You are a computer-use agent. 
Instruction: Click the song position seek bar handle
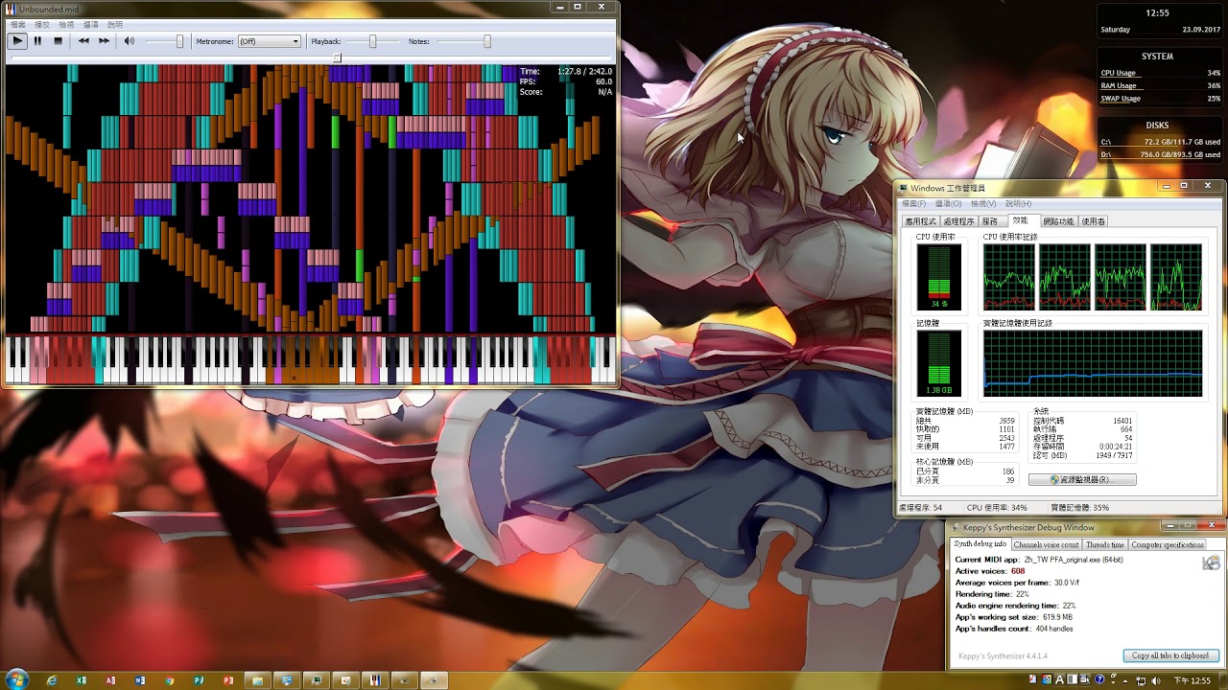pyautogui.click(x=337, y=57)
